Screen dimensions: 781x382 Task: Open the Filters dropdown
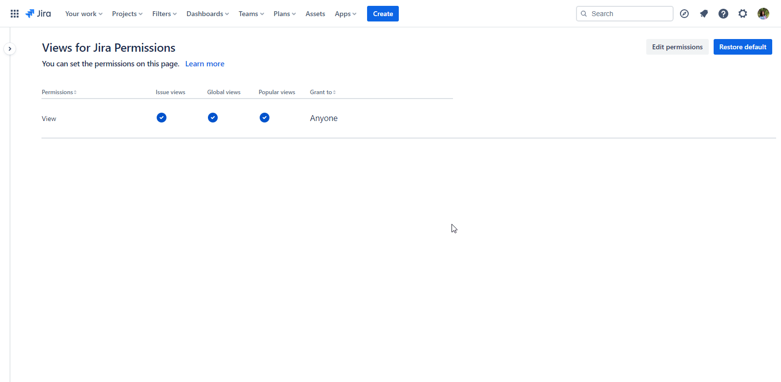pos(164,14)
